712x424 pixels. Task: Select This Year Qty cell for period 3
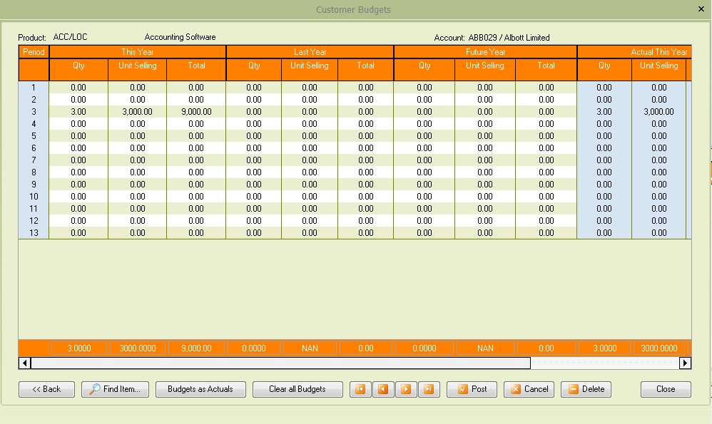coord(78,112)
